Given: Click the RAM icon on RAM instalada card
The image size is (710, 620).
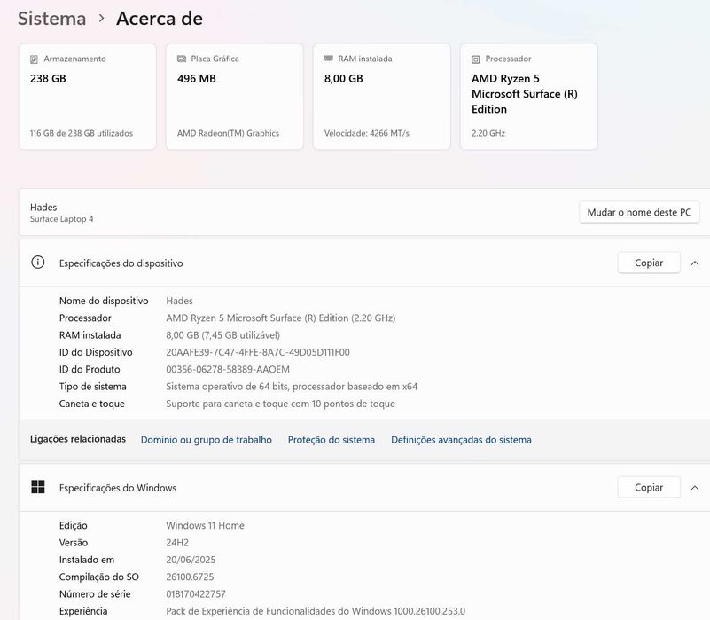Looking at the screenshot, I should coord(329,59).
